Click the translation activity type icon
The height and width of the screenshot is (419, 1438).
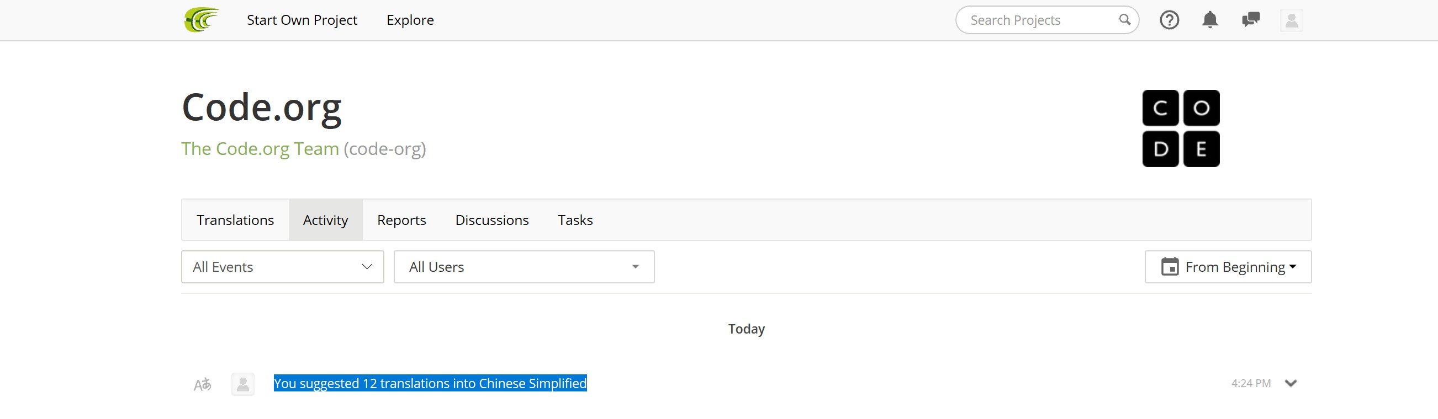tap(202, 384)
